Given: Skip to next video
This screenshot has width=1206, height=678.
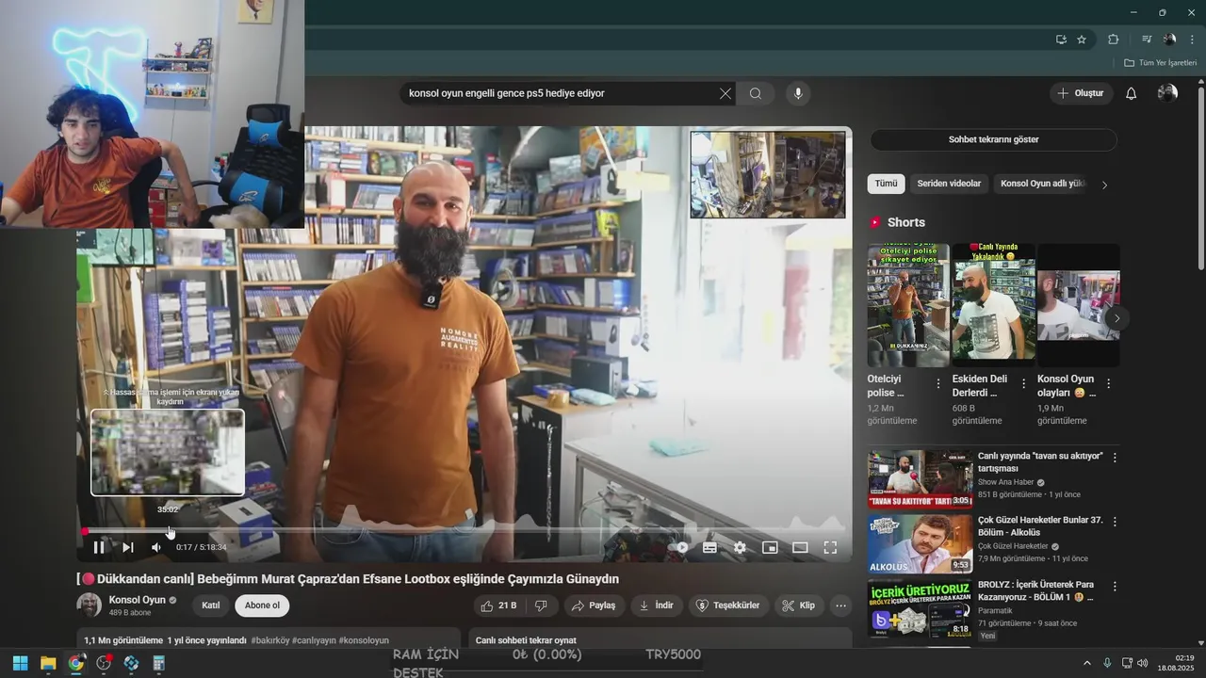Looking at the screenshot, I should [x=128, y=547].
